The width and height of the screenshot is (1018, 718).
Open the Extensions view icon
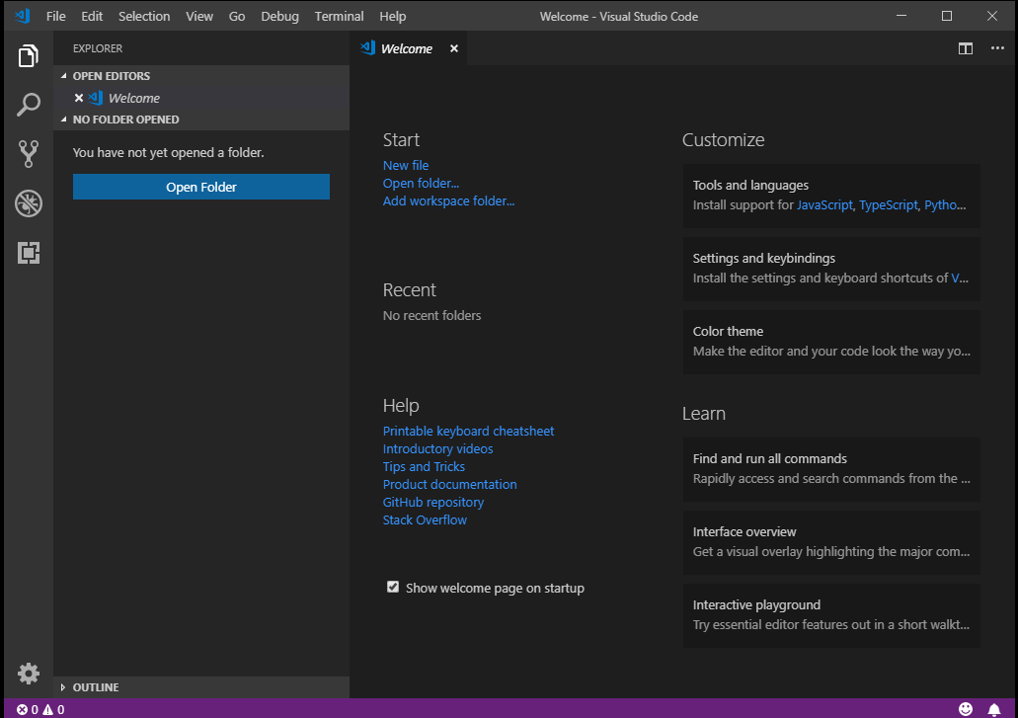pyautogui.click(x=29, y=253)
